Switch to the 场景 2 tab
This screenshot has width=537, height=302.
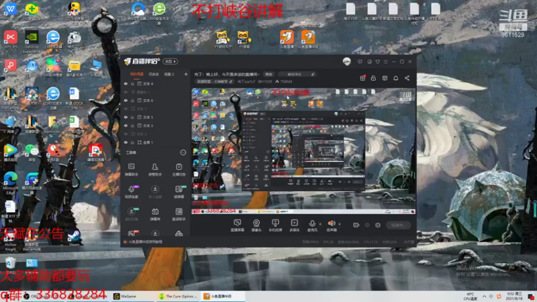point(169,74)
